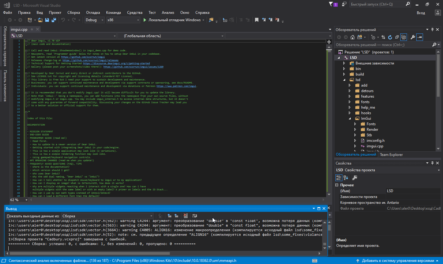This screenshot has height=264, width=443.
Task: Click the Open File folder icon
Action: pos(40,20)
